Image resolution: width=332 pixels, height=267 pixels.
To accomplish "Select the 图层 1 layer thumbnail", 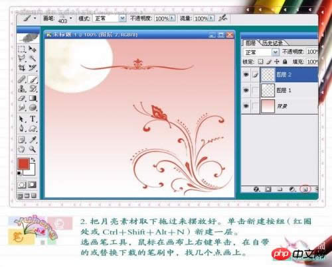I will coord(268,90).
